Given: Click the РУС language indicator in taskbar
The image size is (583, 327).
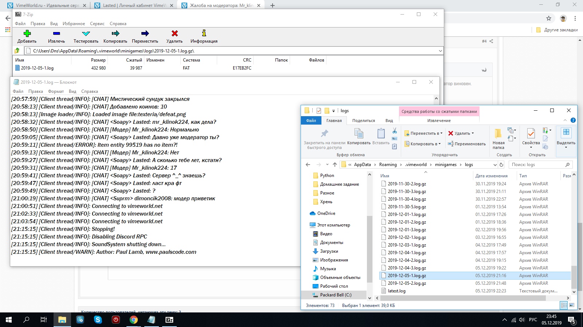Looking at the screenshot, I should click(533, 320).
